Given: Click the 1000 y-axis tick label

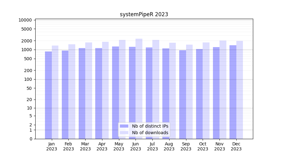Looking at the screenshot, I should [x=27, y=50].
